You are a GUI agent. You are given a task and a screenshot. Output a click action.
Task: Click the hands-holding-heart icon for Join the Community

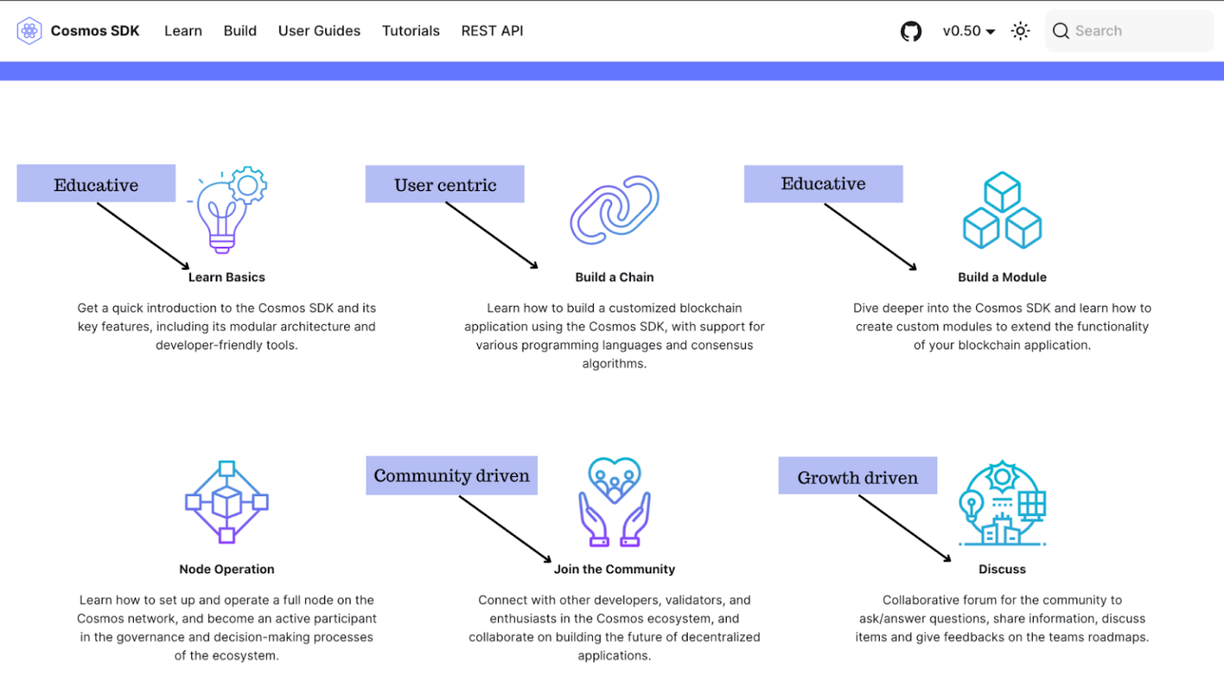click(x=614, y=502)
